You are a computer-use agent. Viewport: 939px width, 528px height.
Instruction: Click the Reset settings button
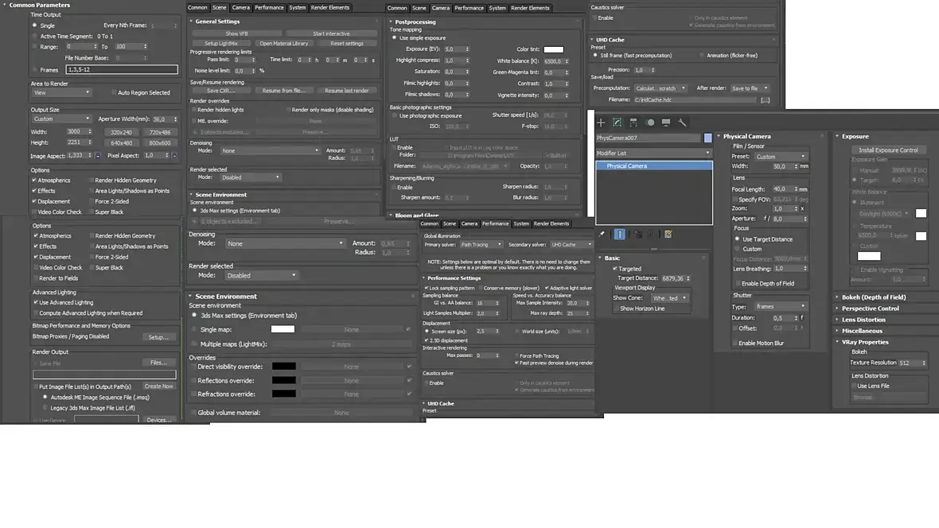(347, 43)
